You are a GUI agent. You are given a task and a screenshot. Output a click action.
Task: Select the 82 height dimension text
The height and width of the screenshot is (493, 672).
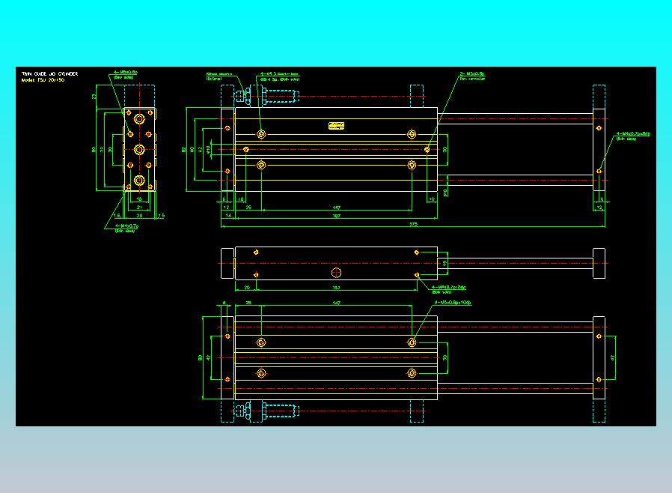tap(184, 149)
